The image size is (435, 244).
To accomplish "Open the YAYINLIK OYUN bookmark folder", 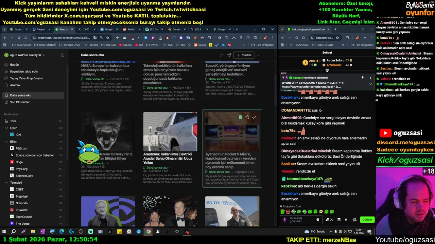I will click(x=69, y=45).
